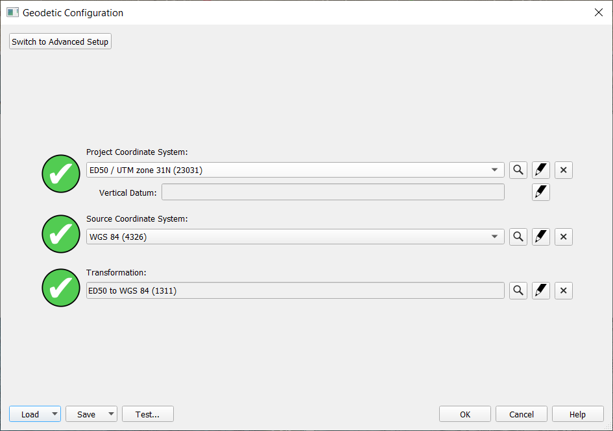Clear the Source Coordinate System selection
613x431 pixels.
[563, 237]
